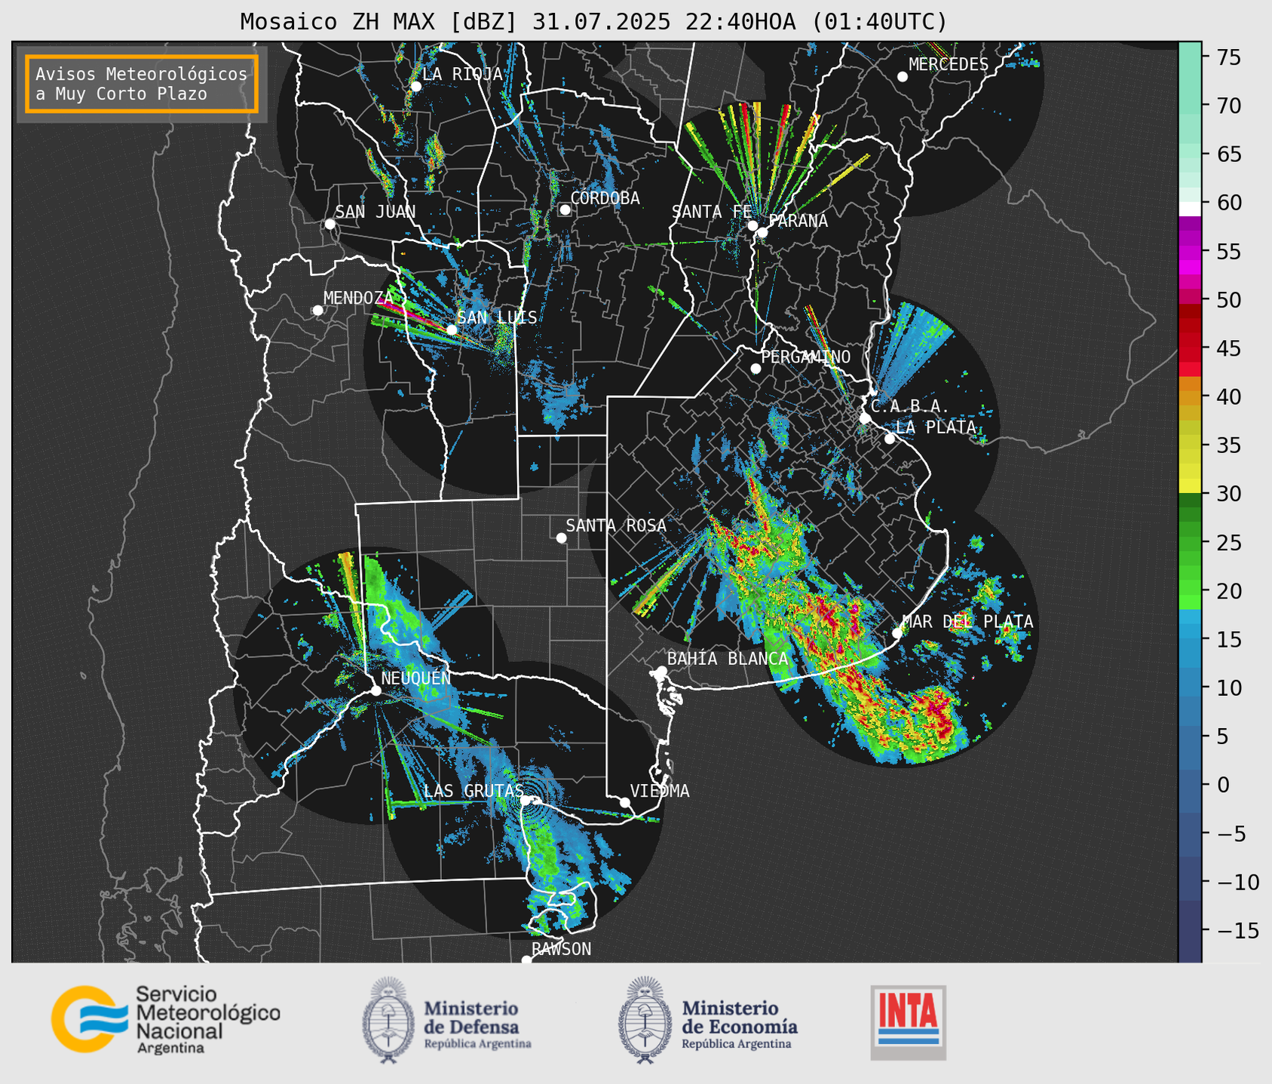Click the La Plata city marker
1272x1084 pixels.
pyautogui.click(x=890, y=439)
